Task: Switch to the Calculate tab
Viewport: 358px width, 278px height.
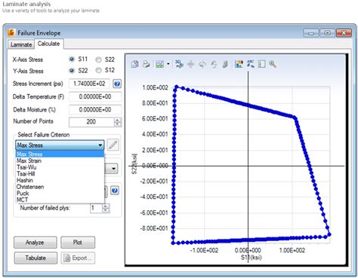Action: 49,44
